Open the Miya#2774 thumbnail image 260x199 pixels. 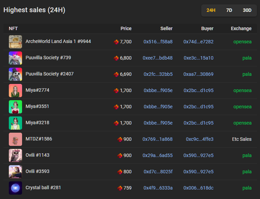[x=15, y=90]
